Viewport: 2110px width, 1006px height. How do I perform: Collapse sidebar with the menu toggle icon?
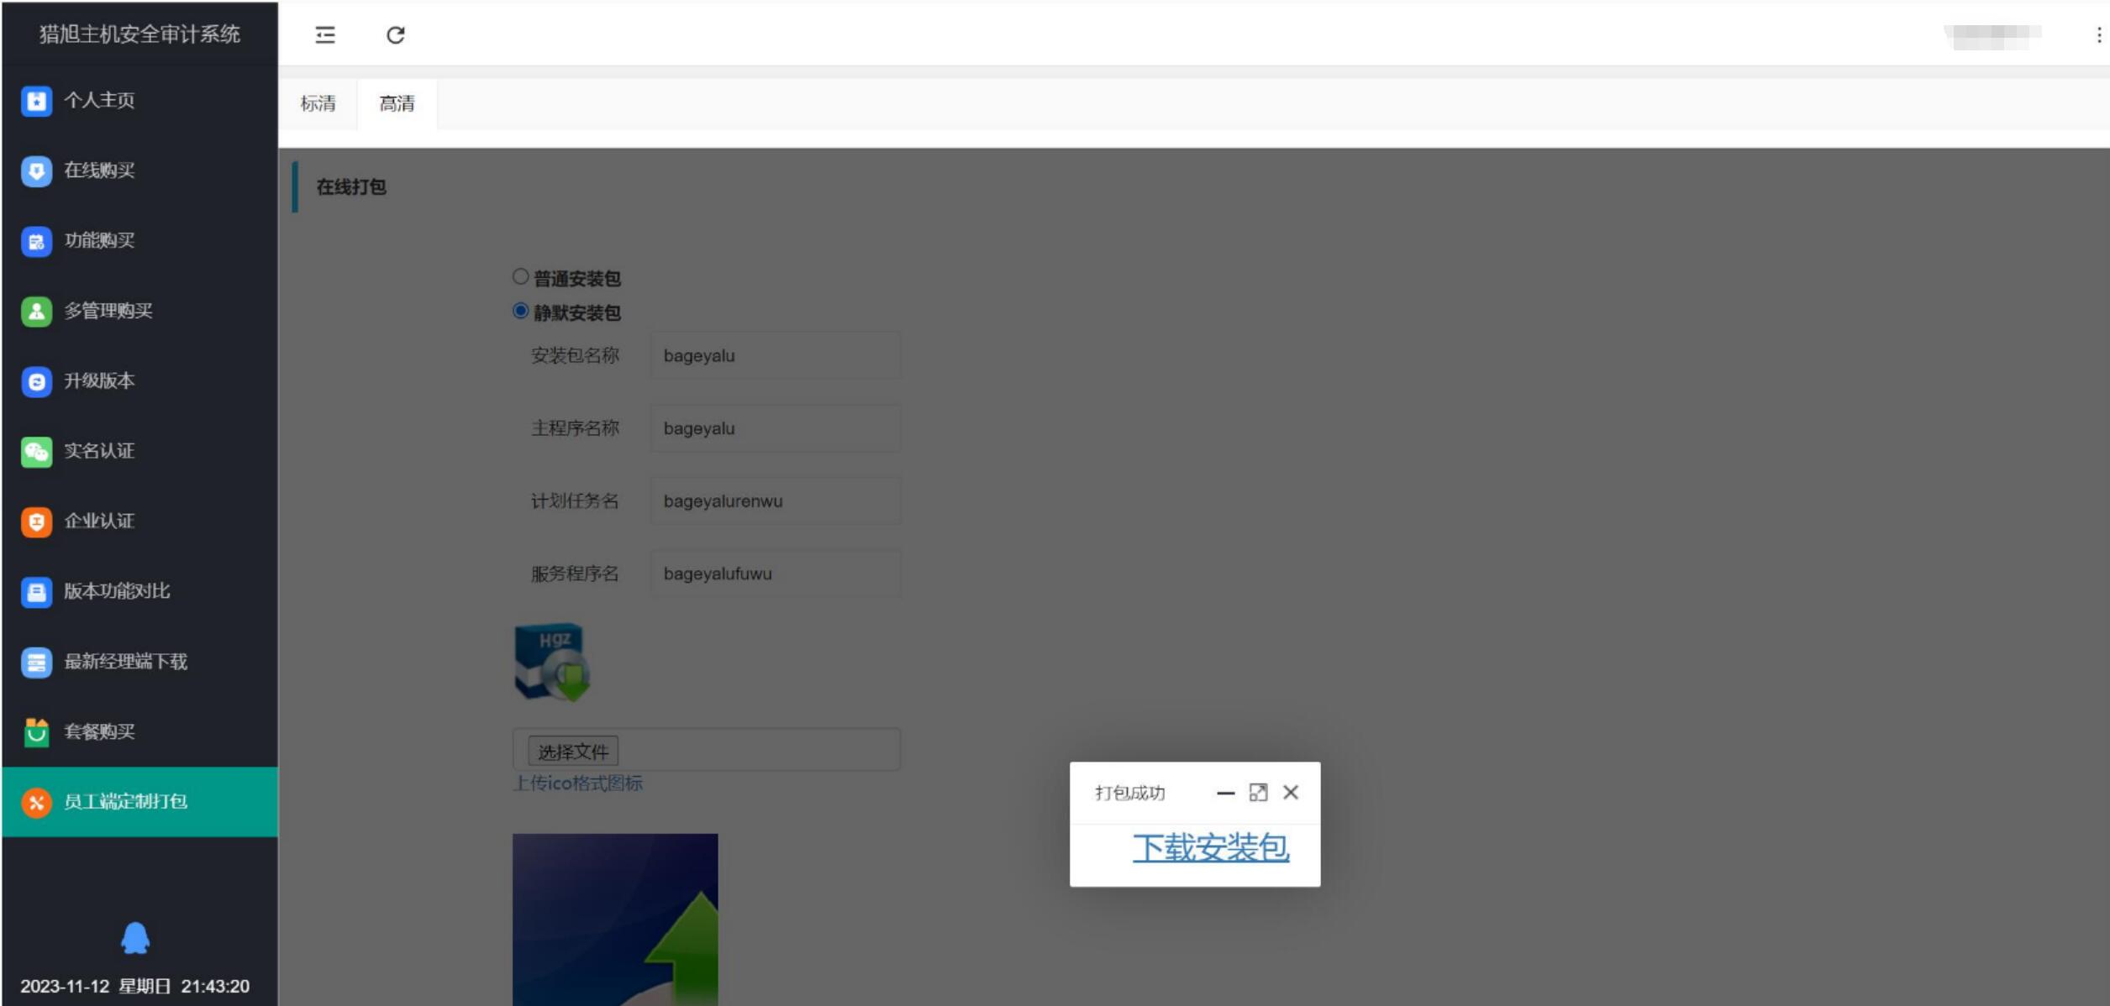point(325,35)
